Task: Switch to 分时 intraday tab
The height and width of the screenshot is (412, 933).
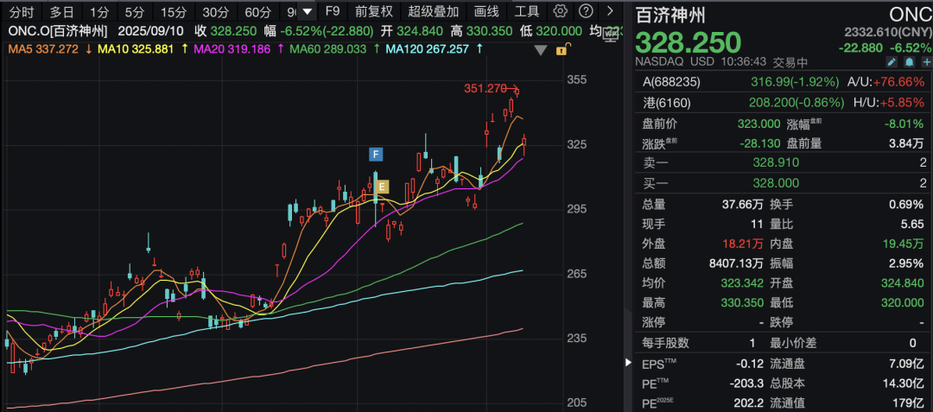Action: click(22, 11)
